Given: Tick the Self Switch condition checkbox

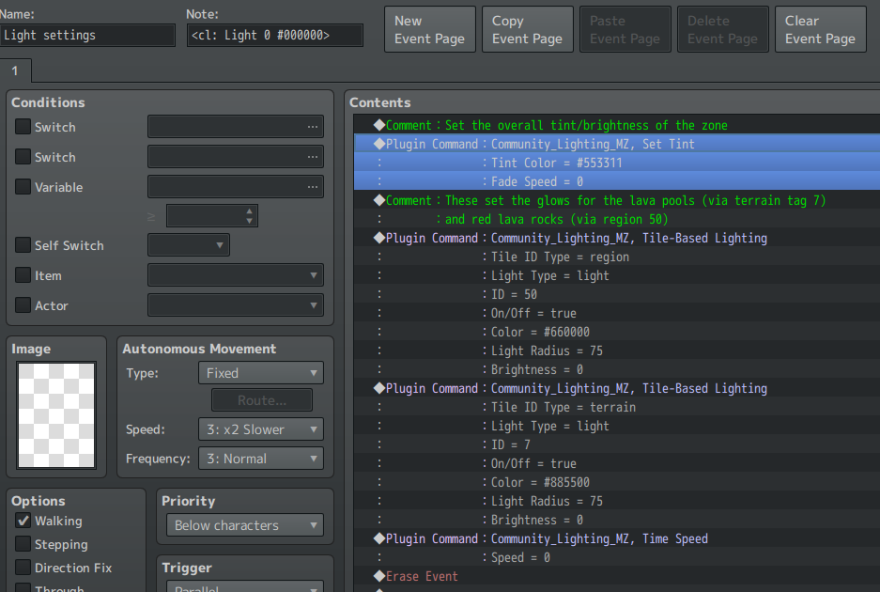Looking at the screenshot, I should 23,245.
